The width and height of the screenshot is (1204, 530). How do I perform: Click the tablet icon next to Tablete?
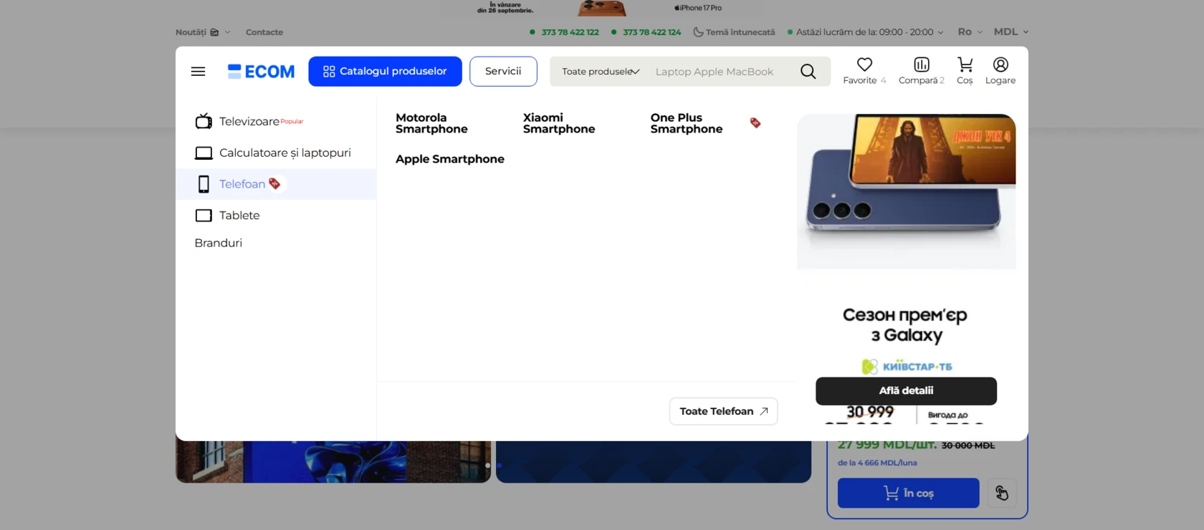tap(204, 216)
